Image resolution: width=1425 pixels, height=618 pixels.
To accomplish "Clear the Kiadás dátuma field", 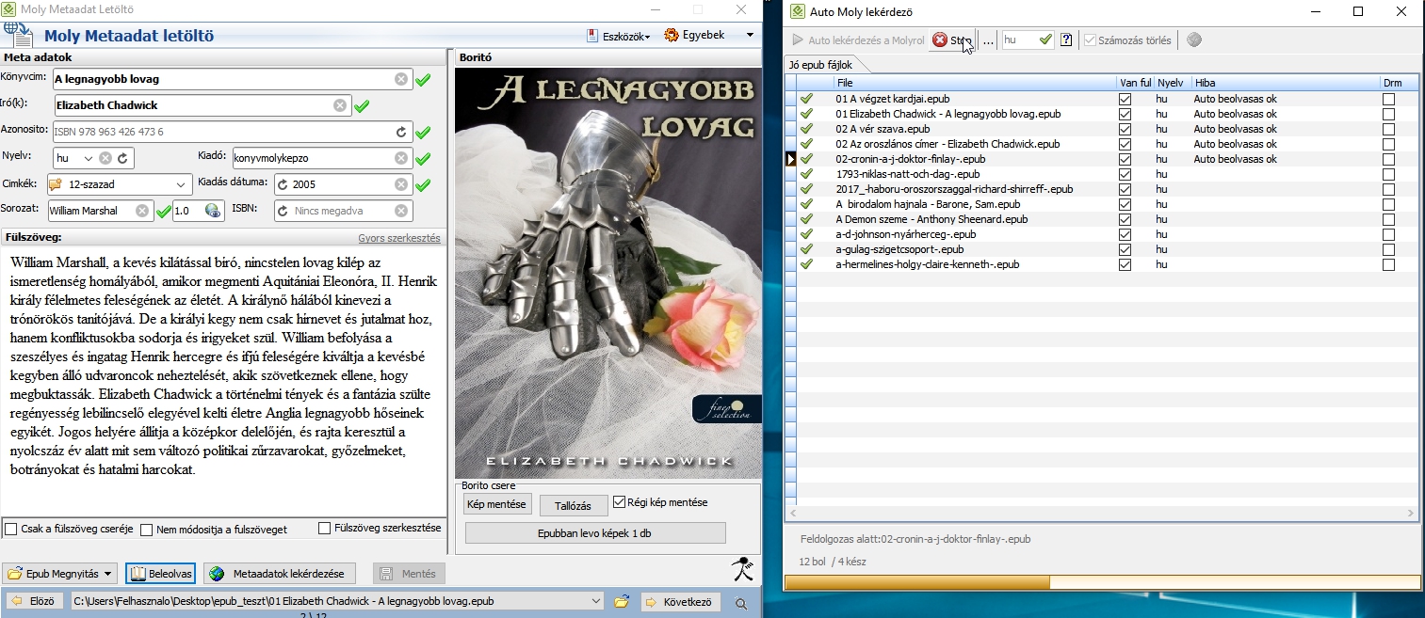I will (401, 184).
